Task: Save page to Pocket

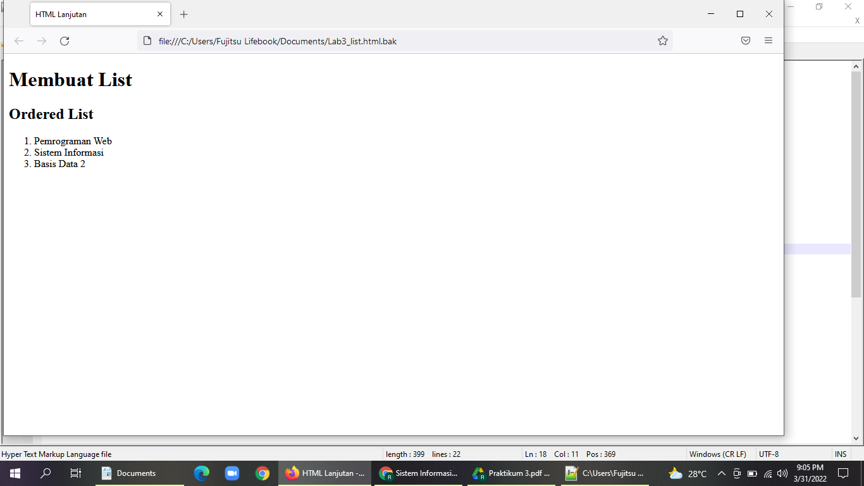Action: coord(746,41)
